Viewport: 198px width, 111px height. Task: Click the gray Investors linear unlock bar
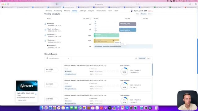[128, 24]
